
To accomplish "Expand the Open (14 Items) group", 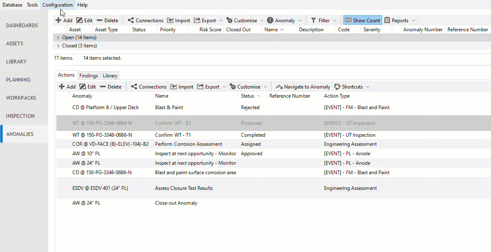I will pyautogui.click(x=58, y=37).
